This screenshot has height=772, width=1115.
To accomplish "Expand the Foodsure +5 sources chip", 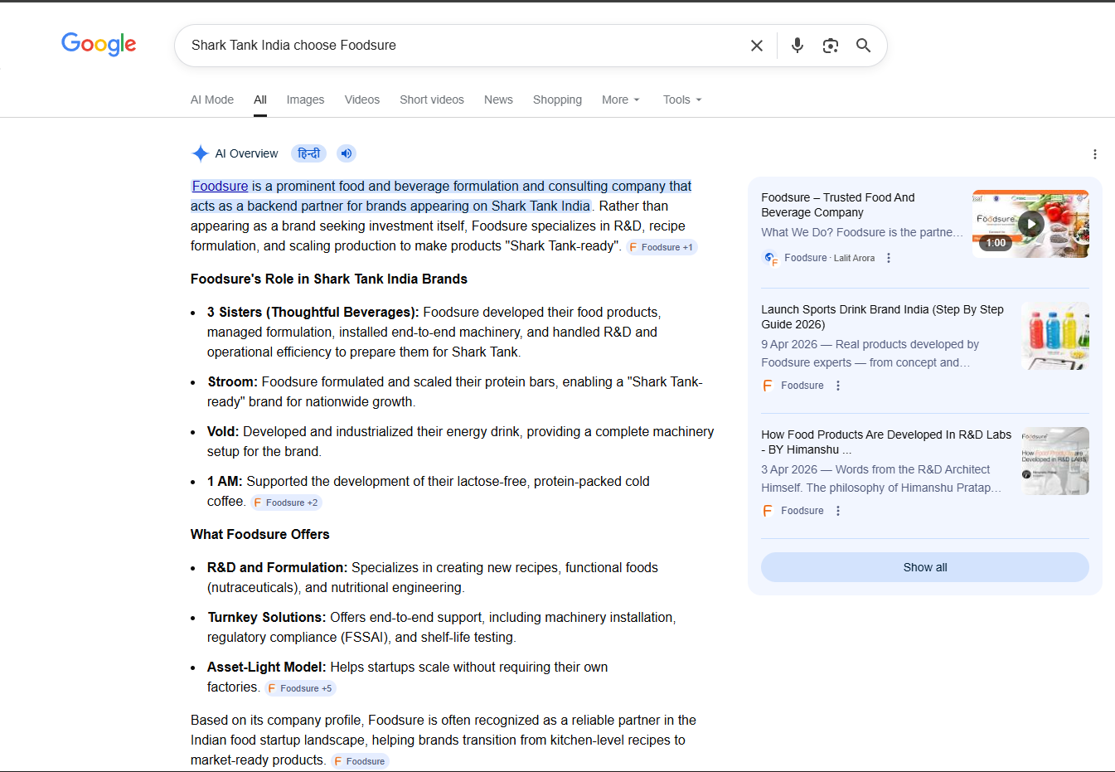I will (x=300, y=688).
